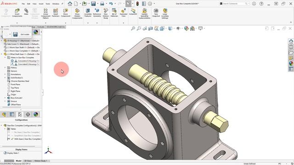294x165 pixels.
Task: Click the Search Commands field
Action: point(234,4)
